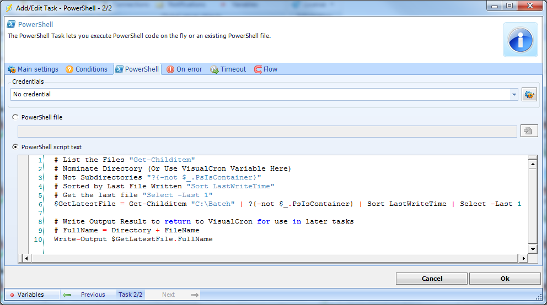
Task: Open the Timeout tab
Action: point(228,69)
